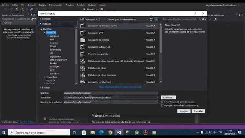Viewport: 245px width, 138px height.
Task: Follow the link to search templates online
Action: point(120,87)
